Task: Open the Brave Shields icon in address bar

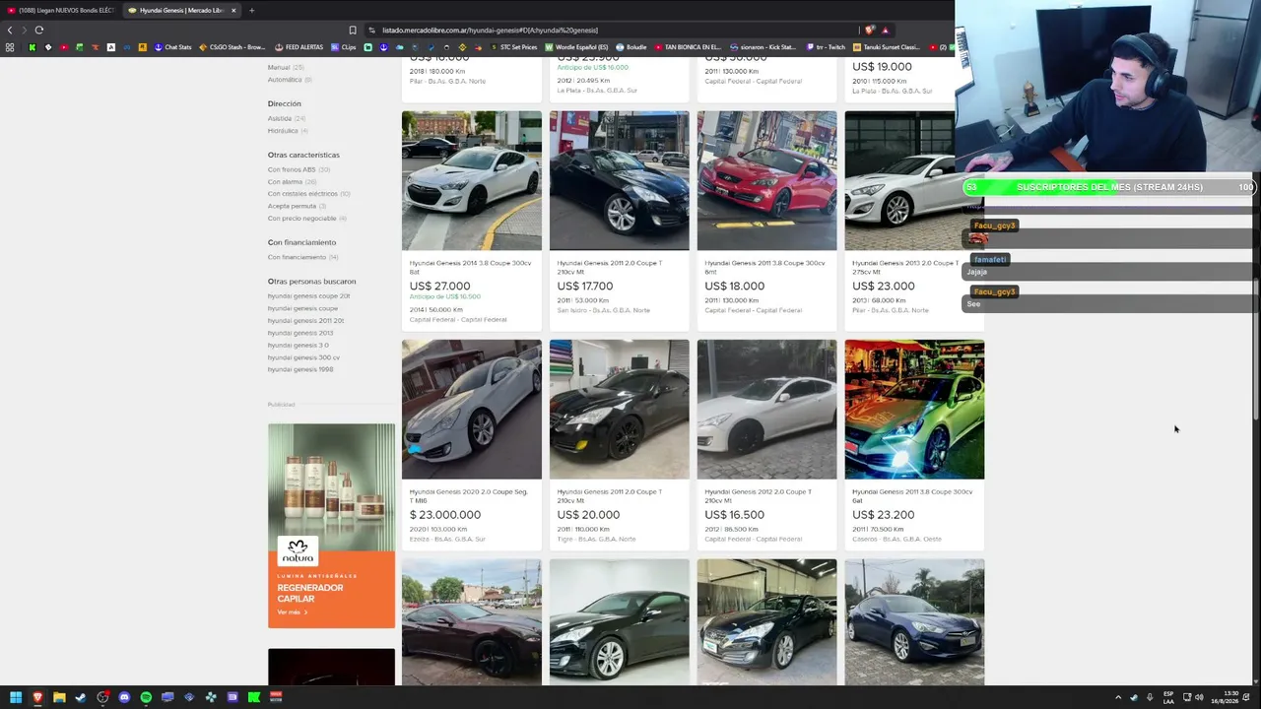Action: pos(870,30)
